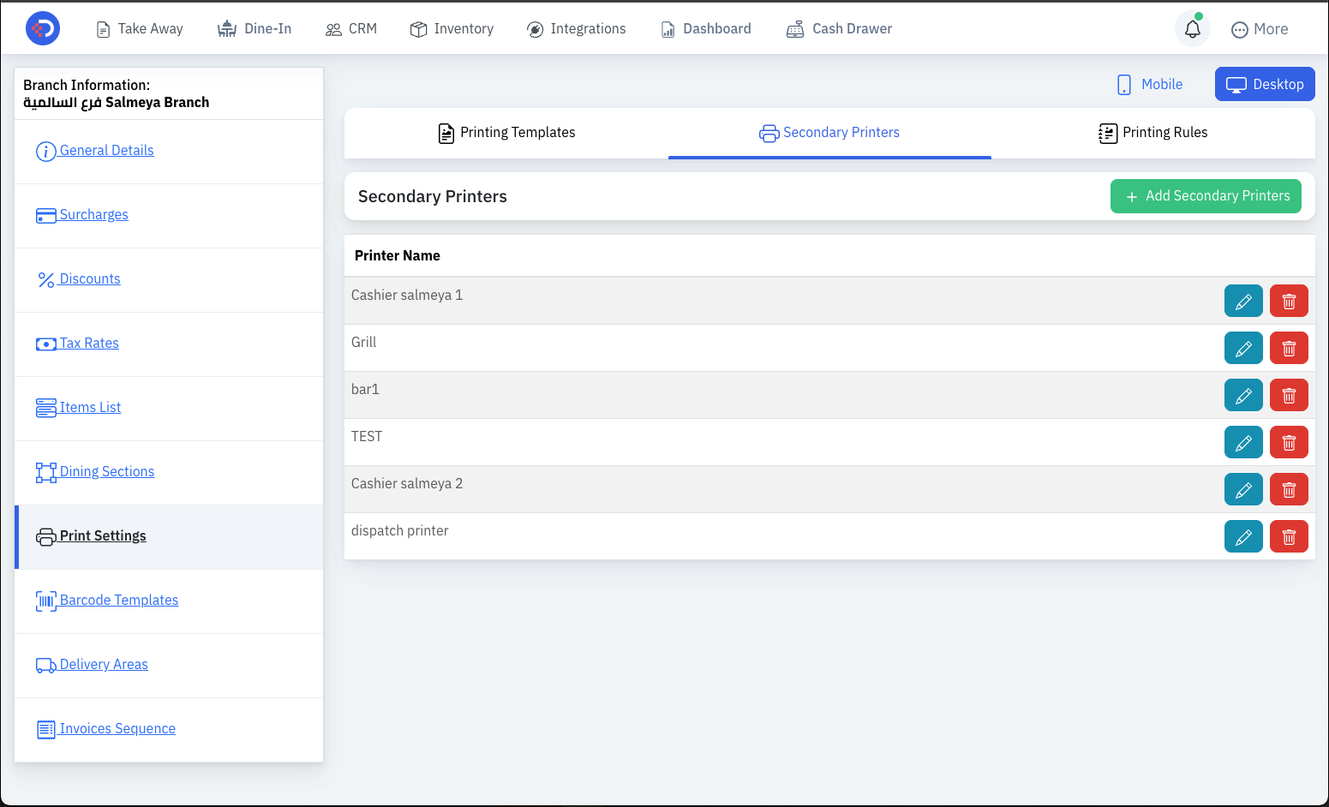
Task: Edit the dispatch printer entry
Action: (x=1243, y=536)
